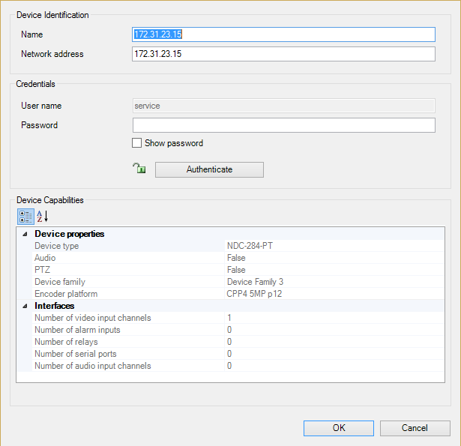Screen dimensions: 461x446
Task: Tick the Show password checkbox
Action: click(136, 143)
